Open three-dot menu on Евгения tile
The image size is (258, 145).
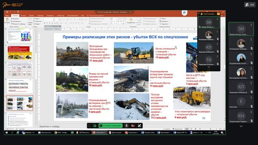click(251, 97)
